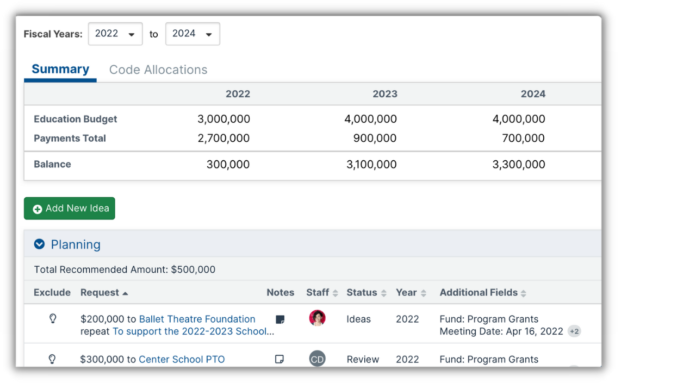677x383 pixels.
Task: Click the filled note icon for Ballet Theatre
Action: (280, 319)
